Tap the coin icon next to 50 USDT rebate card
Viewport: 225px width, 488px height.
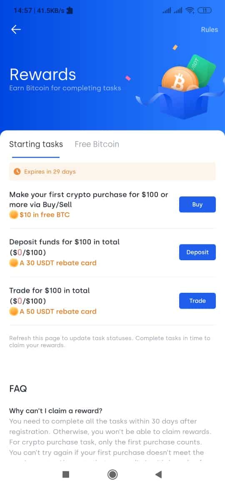14,312
